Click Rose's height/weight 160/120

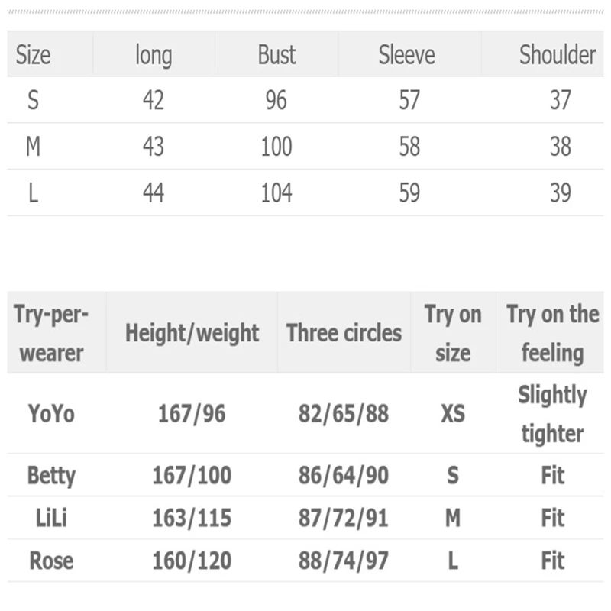192,561
